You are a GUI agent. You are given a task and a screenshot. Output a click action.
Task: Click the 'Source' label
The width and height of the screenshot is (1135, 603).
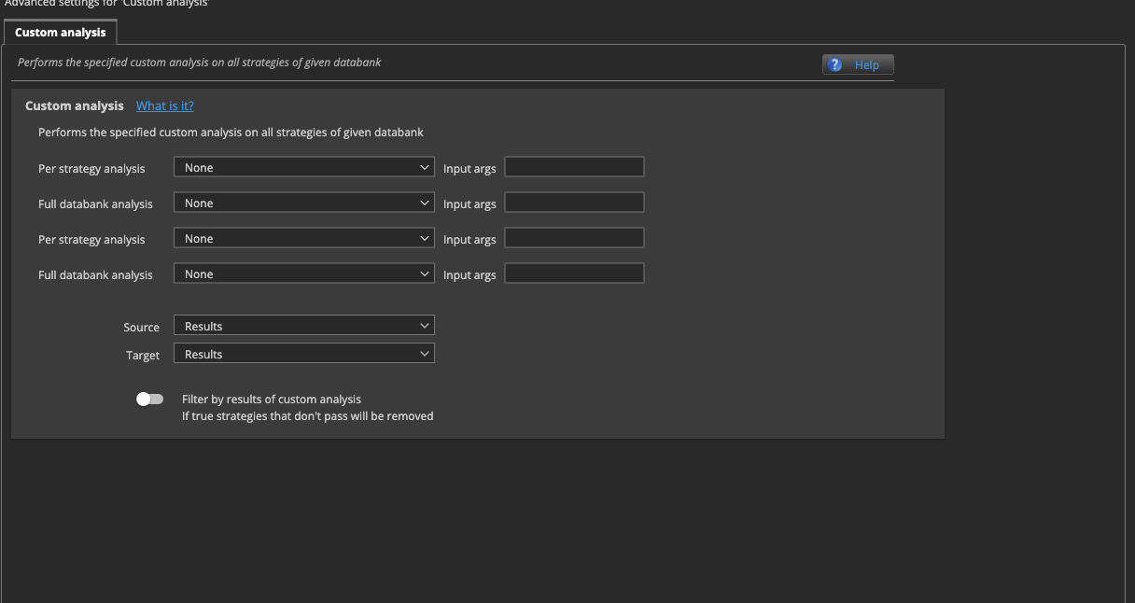[x=142, y=327]
